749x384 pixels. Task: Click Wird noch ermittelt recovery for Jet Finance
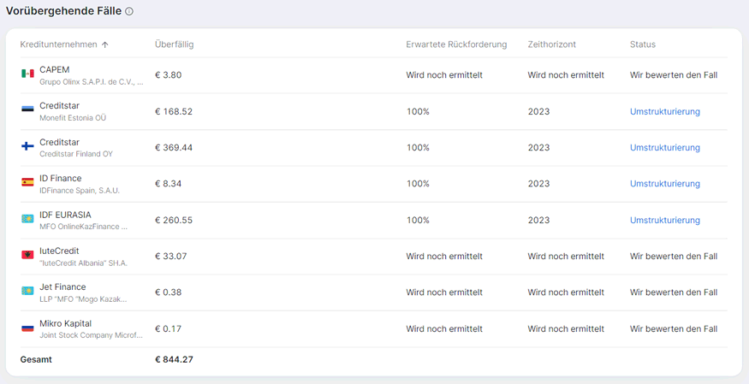pyautogui.click(x=444, y=292)
